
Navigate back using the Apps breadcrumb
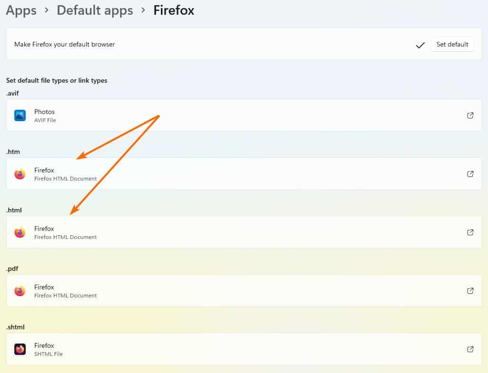click(x=21, y=10)
